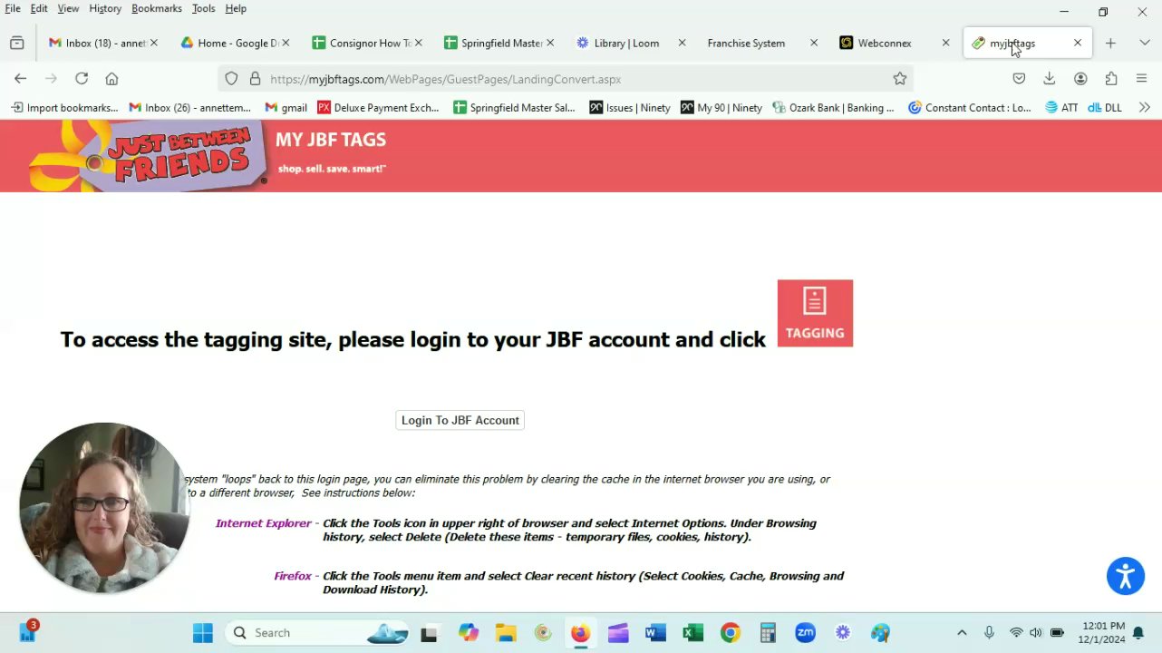Open Google Chrome from the taskbar
Screen dimensions: 1162x653
pyautogui.click(x=731, y=632)
